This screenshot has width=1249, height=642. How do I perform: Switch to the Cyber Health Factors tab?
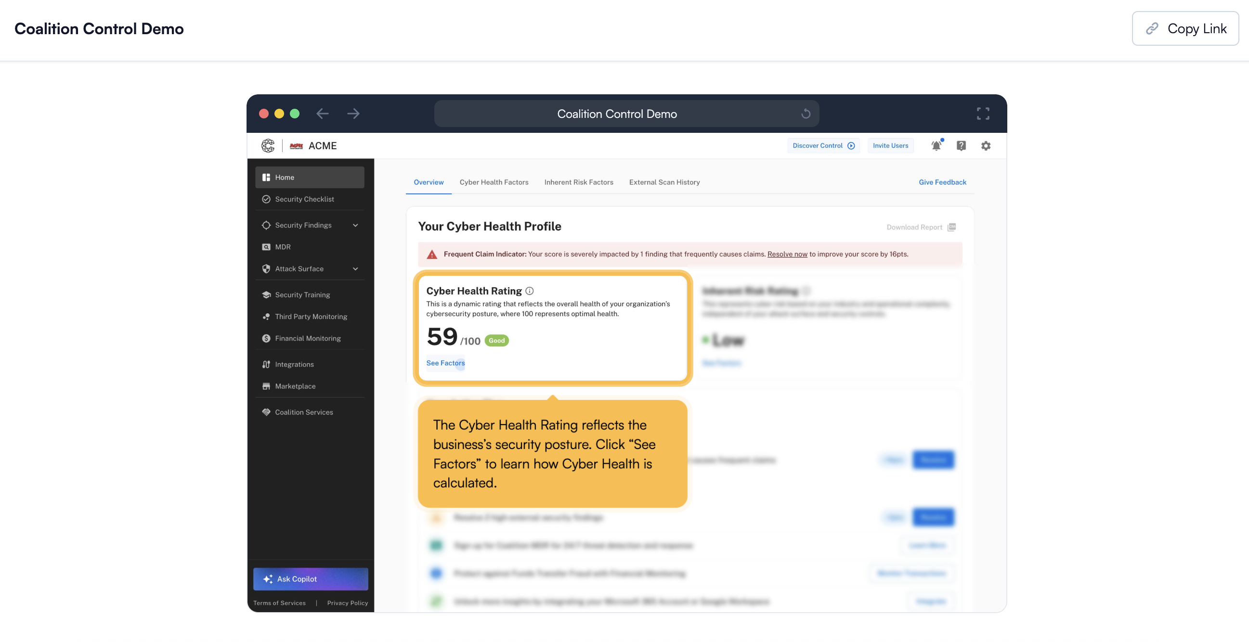point(494,183)
